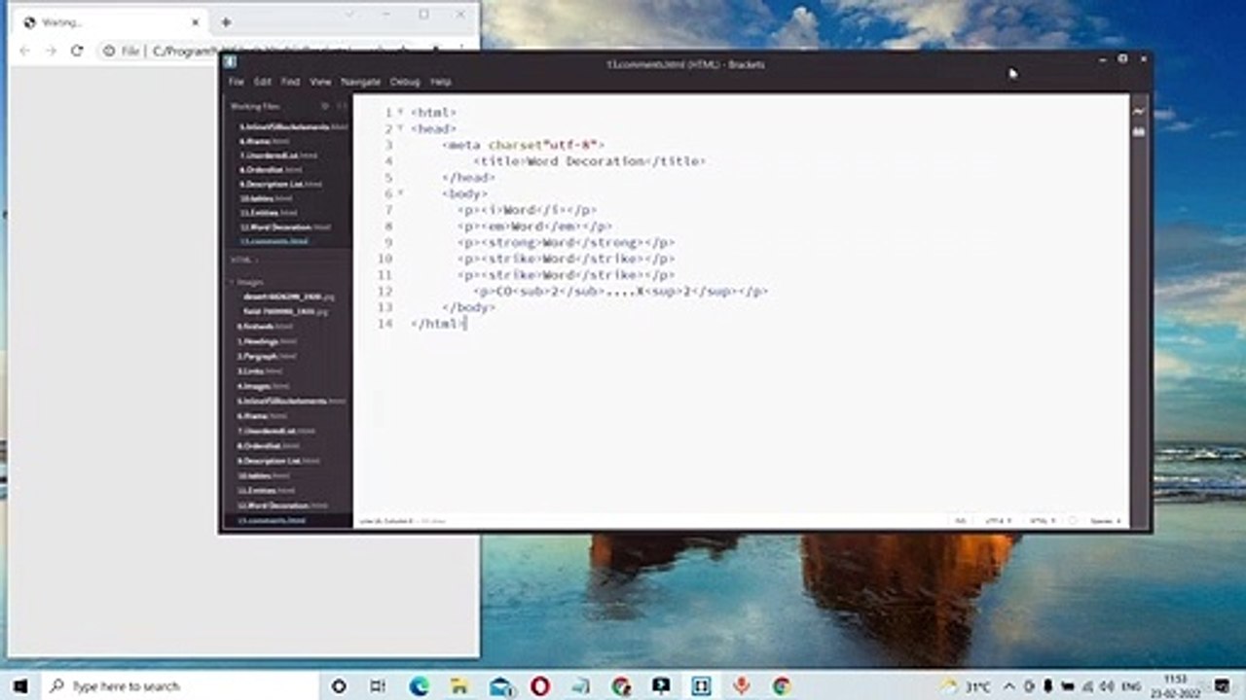The width and height of the screenshot is (1246, 700).
Task: Open the Debug menu in Brackets
Action: (405, 82)
